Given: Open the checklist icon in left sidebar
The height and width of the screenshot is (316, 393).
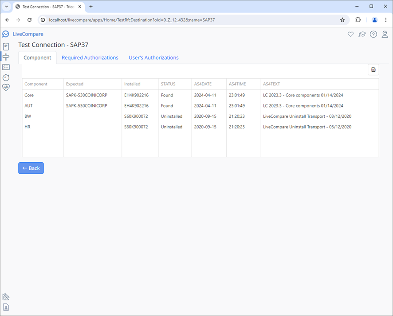Looking at the screenshot, I should (6, 67).
